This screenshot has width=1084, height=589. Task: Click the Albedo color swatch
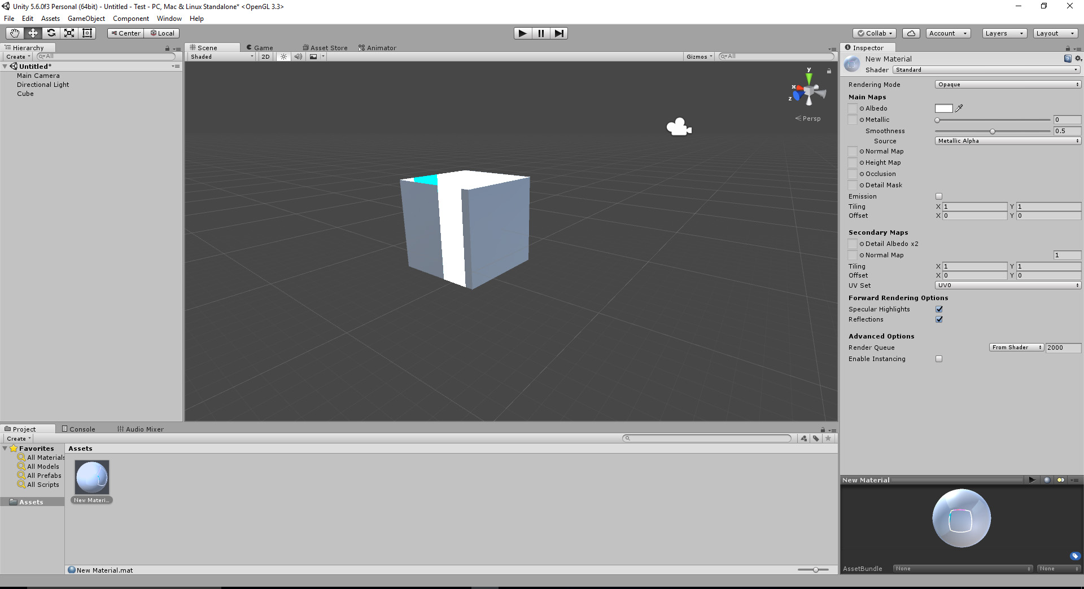(943, 108)
